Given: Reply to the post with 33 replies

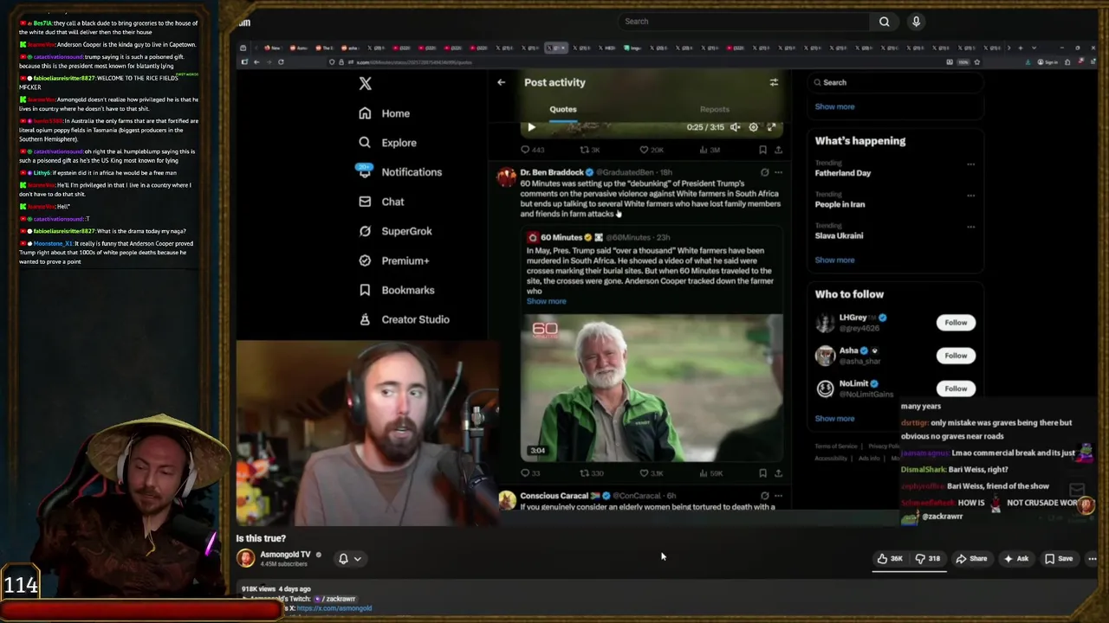Looking at the screenshot, I should point(530,473).
